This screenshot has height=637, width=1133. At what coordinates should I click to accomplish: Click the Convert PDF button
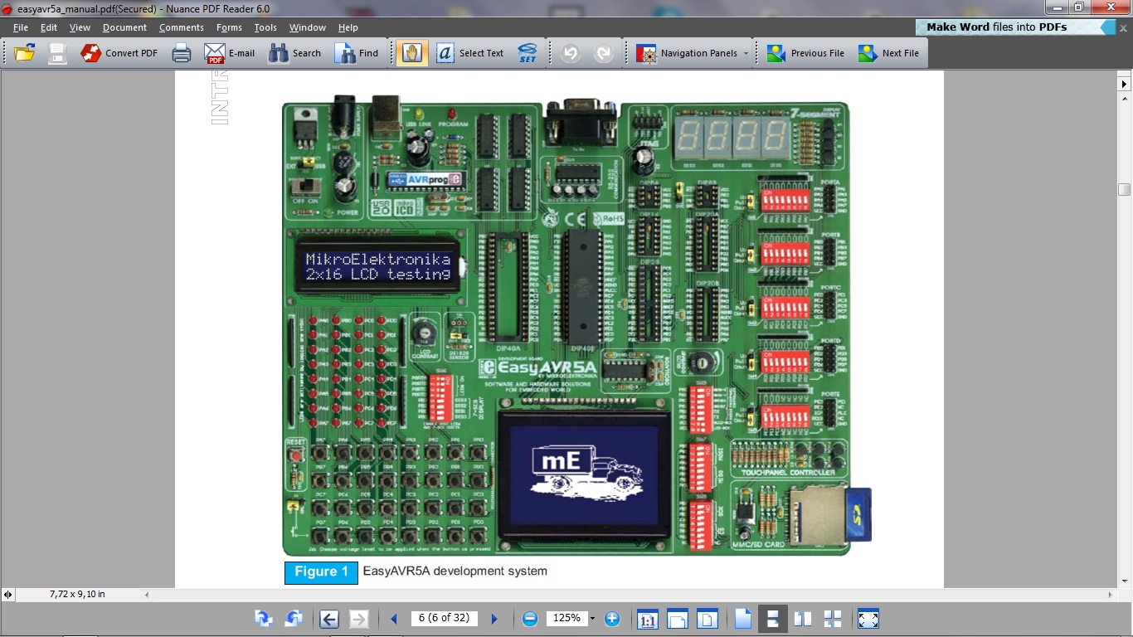click(x=119, y=53)
